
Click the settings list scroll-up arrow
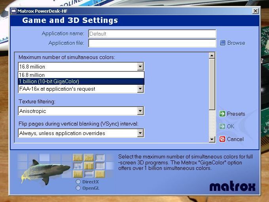click(212, 55)
